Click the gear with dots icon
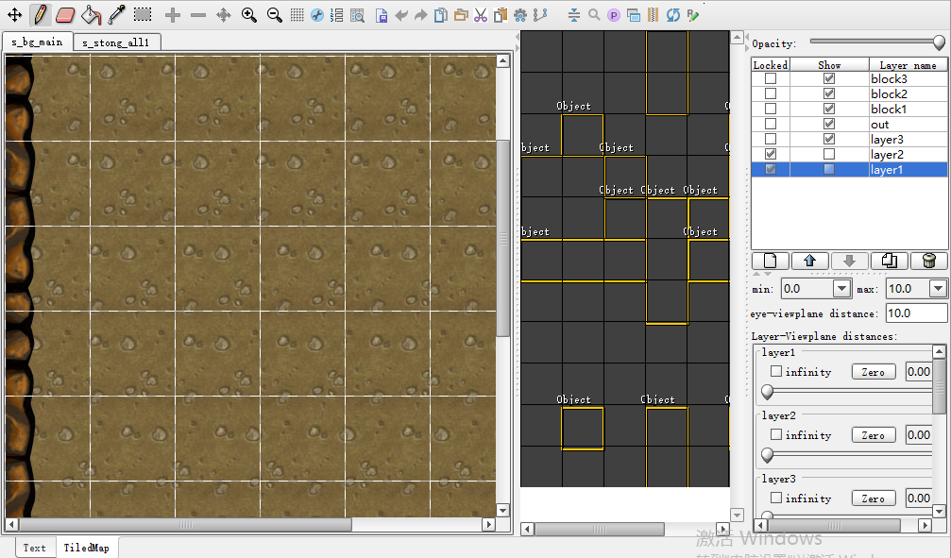Image resolution: width=951 pixels, height=558 pixels. coord(520,15)
